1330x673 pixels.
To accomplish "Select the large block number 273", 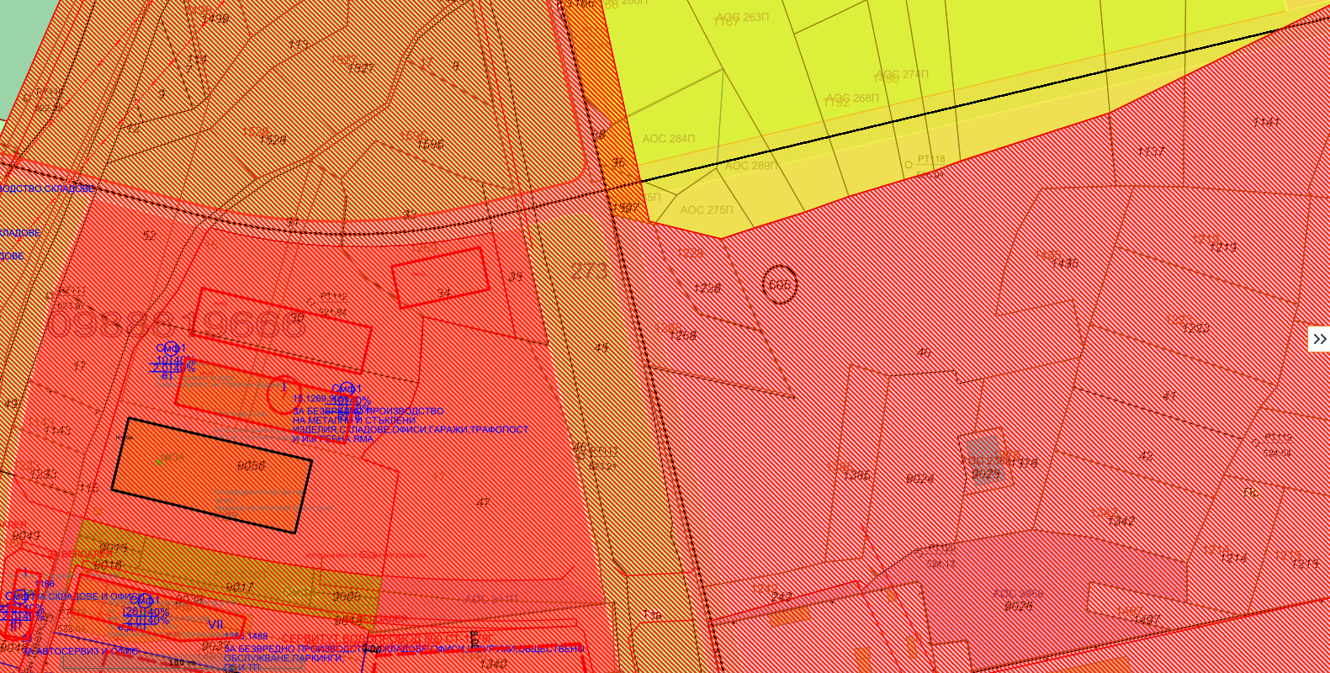I will pyautogui.click(x=588, y=271).
